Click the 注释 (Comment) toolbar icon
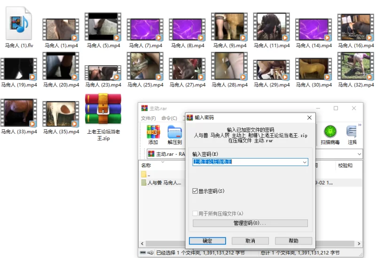376x258 pixels. point(352,135)
